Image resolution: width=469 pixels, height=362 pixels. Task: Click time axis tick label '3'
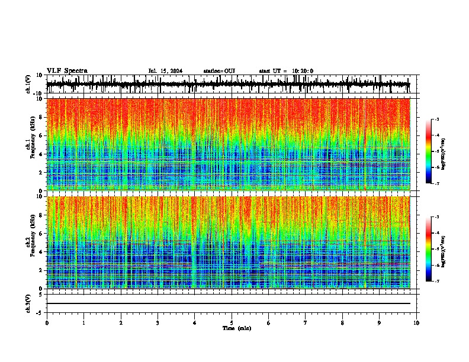pos(158,323)
